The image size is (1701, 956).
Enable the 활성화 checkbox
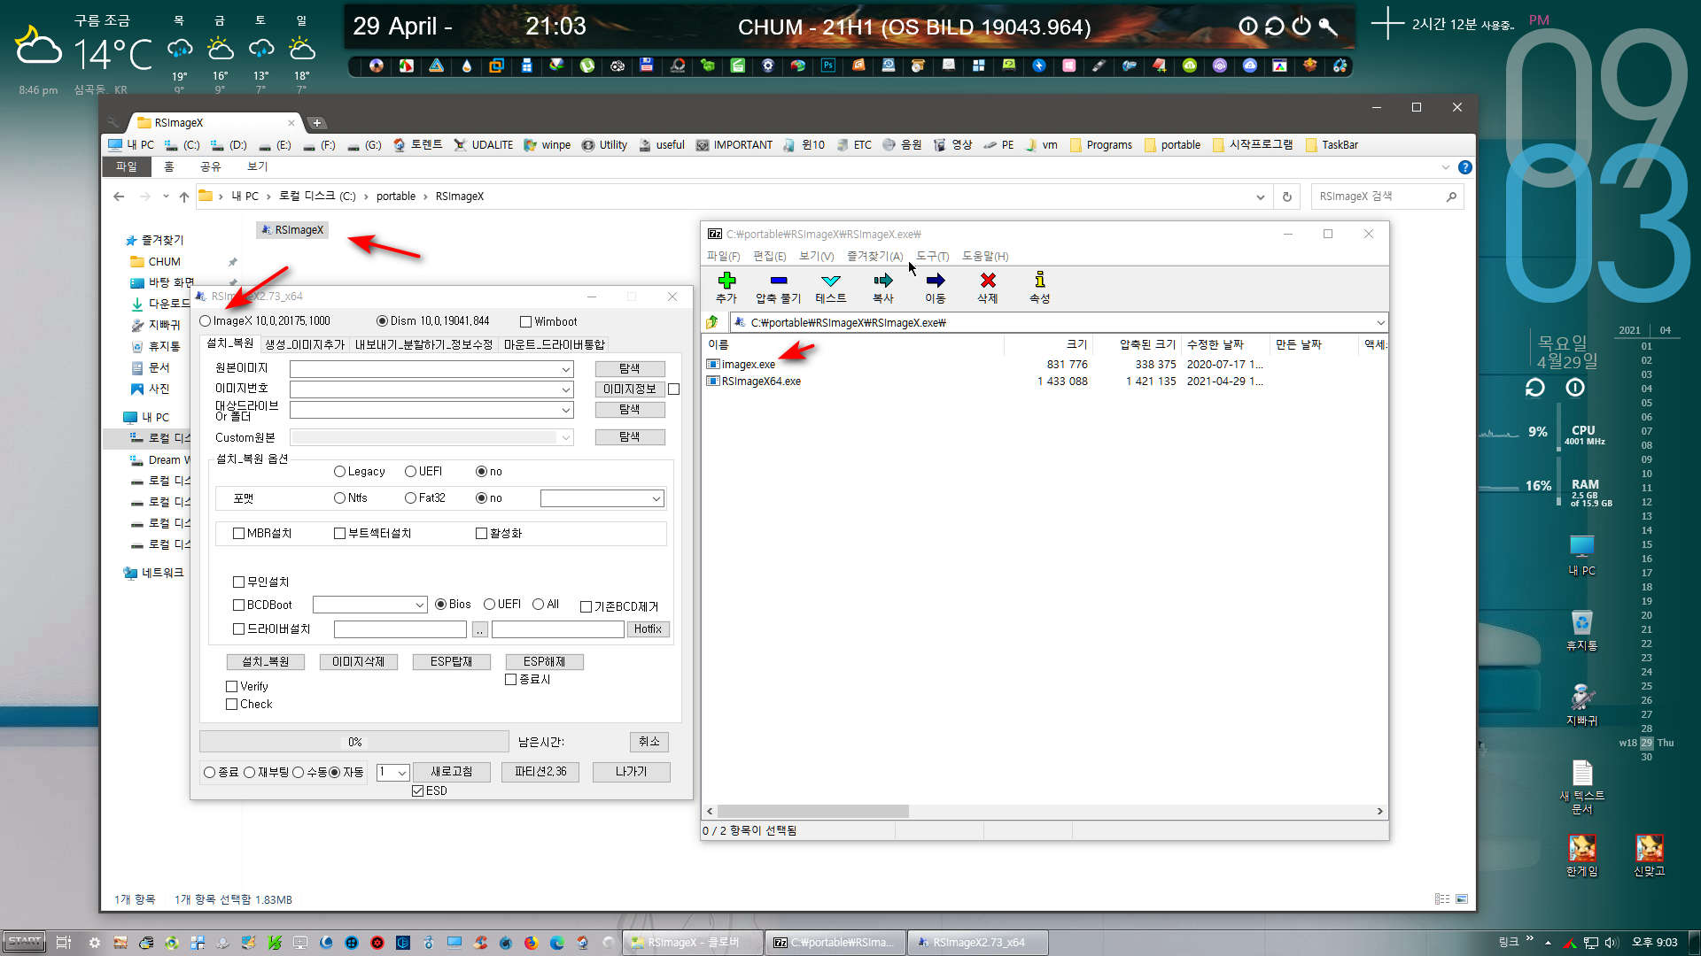coord(481,534)
